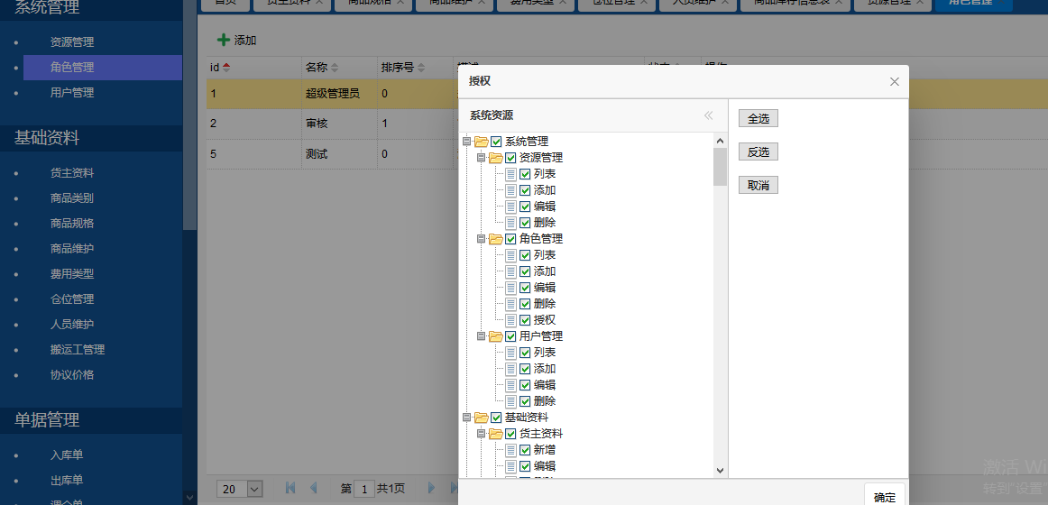The width and height of the screenshot is (1048, 505).
Task: Uncheck the 系统管理 root checkbox
Action: (x=496, y=142)
